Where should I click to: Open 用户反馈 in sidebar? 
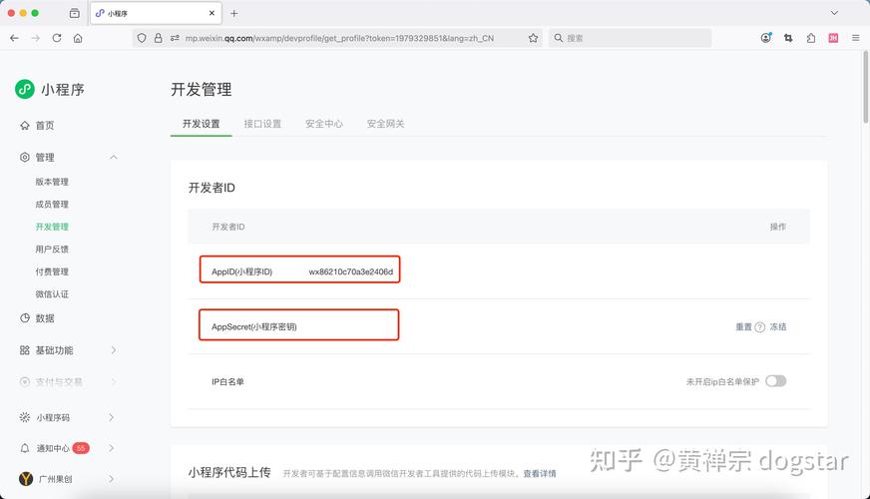click(52, 249)
